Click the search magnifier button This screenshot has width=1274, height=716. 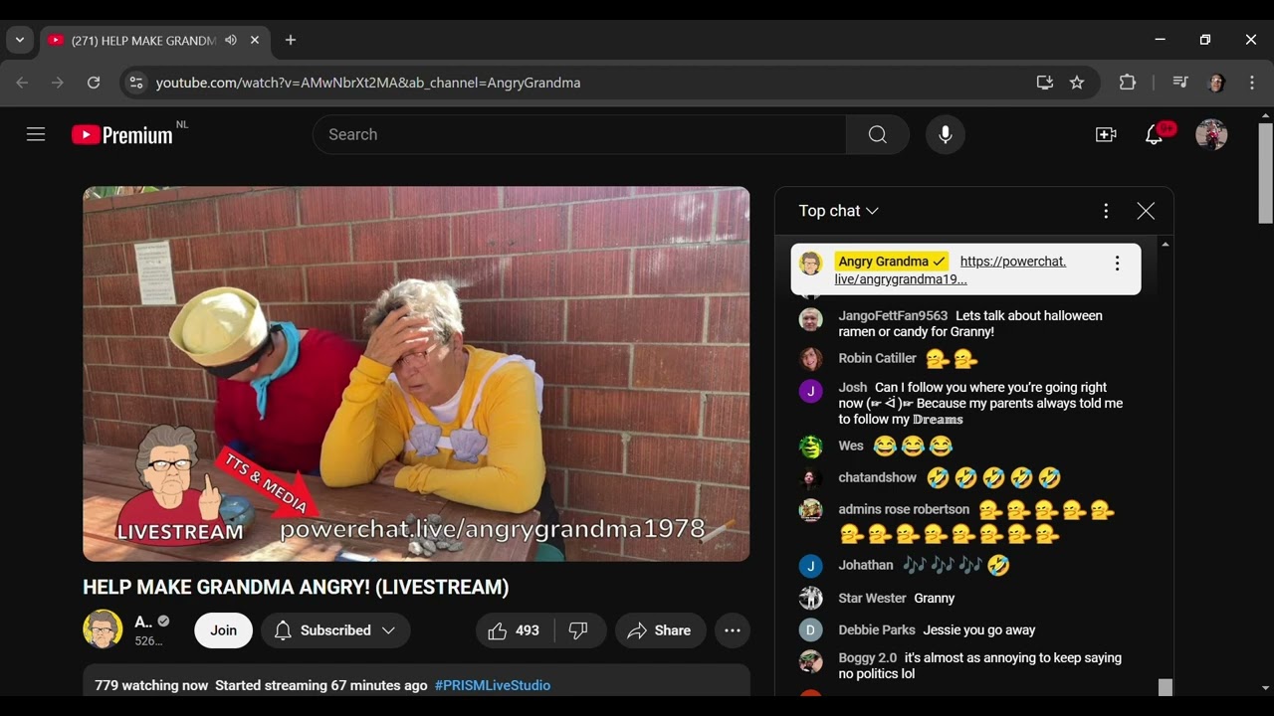877,134
